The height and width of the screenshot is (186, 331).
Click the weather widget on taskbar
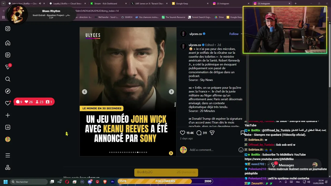(x=59, y=182)
